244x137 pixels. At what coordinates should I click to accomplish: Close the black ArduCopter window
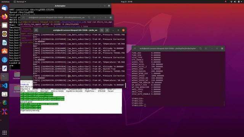109,6
